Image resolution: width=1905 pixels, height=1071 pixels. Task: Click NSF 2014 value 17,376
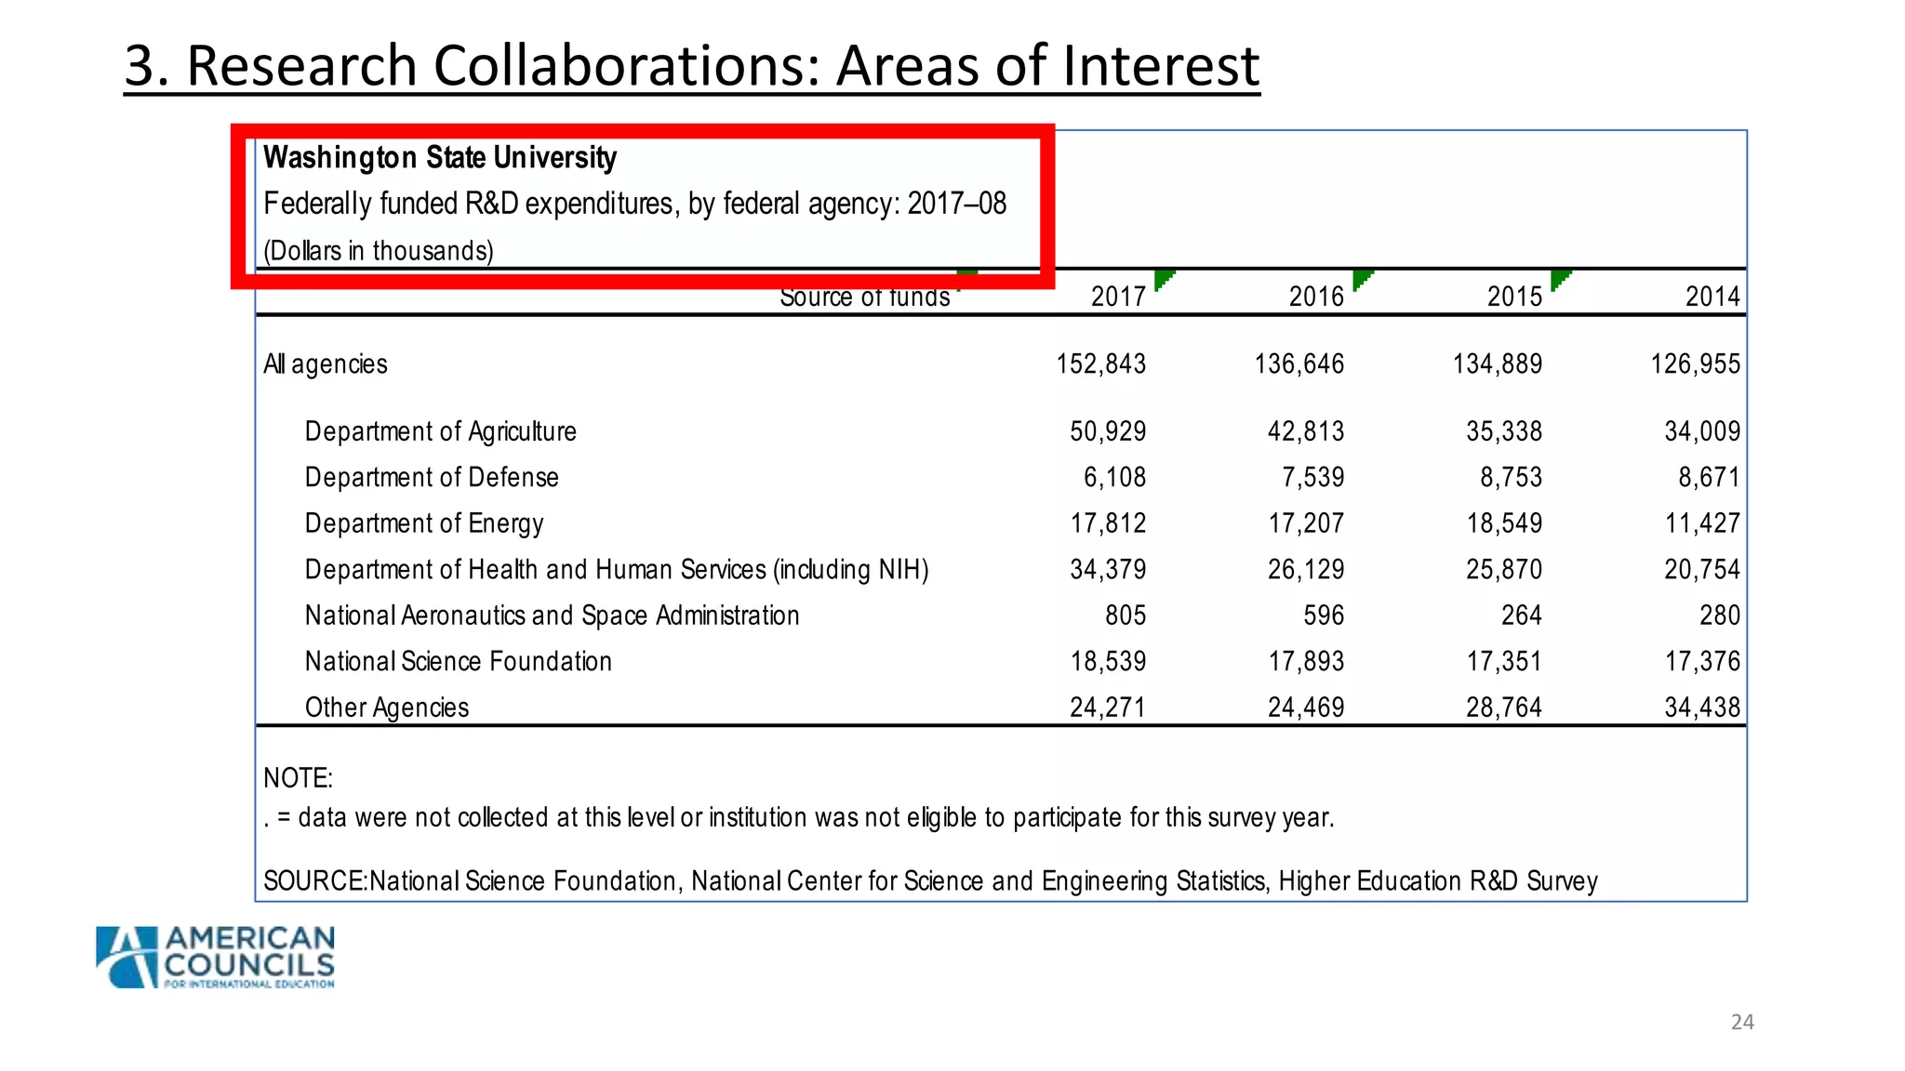[1702, 661]
